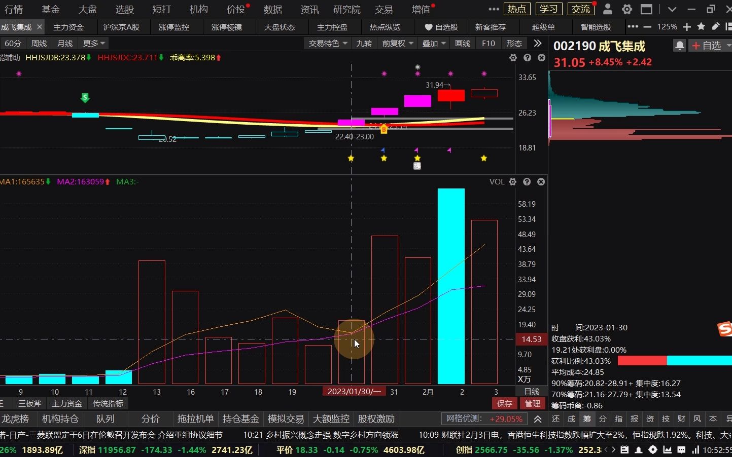Open VOL panel help question icon

coord(527,182)
